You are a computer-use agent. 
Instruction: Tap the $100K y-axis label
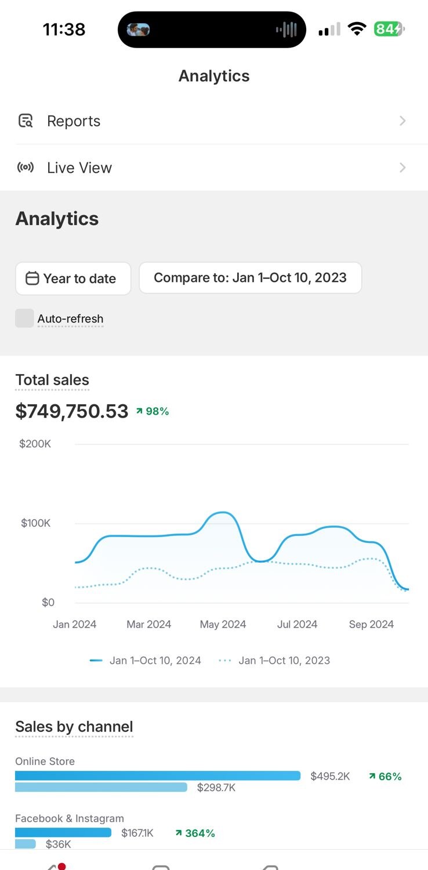[36, 523]
